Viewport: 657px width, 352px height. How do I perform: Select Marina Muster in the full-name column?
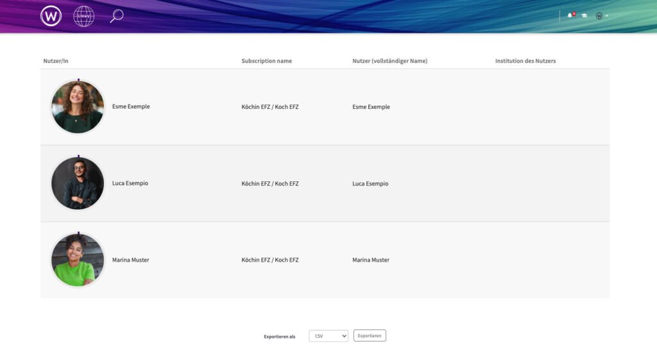point(370,260)
